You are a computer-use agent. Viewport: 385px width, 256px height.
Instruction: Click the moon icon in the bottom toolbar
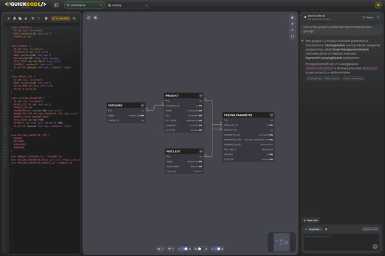[223, 249]
